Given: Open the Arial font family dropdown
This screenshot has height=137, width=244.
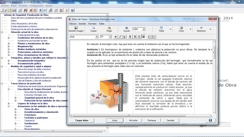Looking at the screenshot, I should click(x=97, y=37).
